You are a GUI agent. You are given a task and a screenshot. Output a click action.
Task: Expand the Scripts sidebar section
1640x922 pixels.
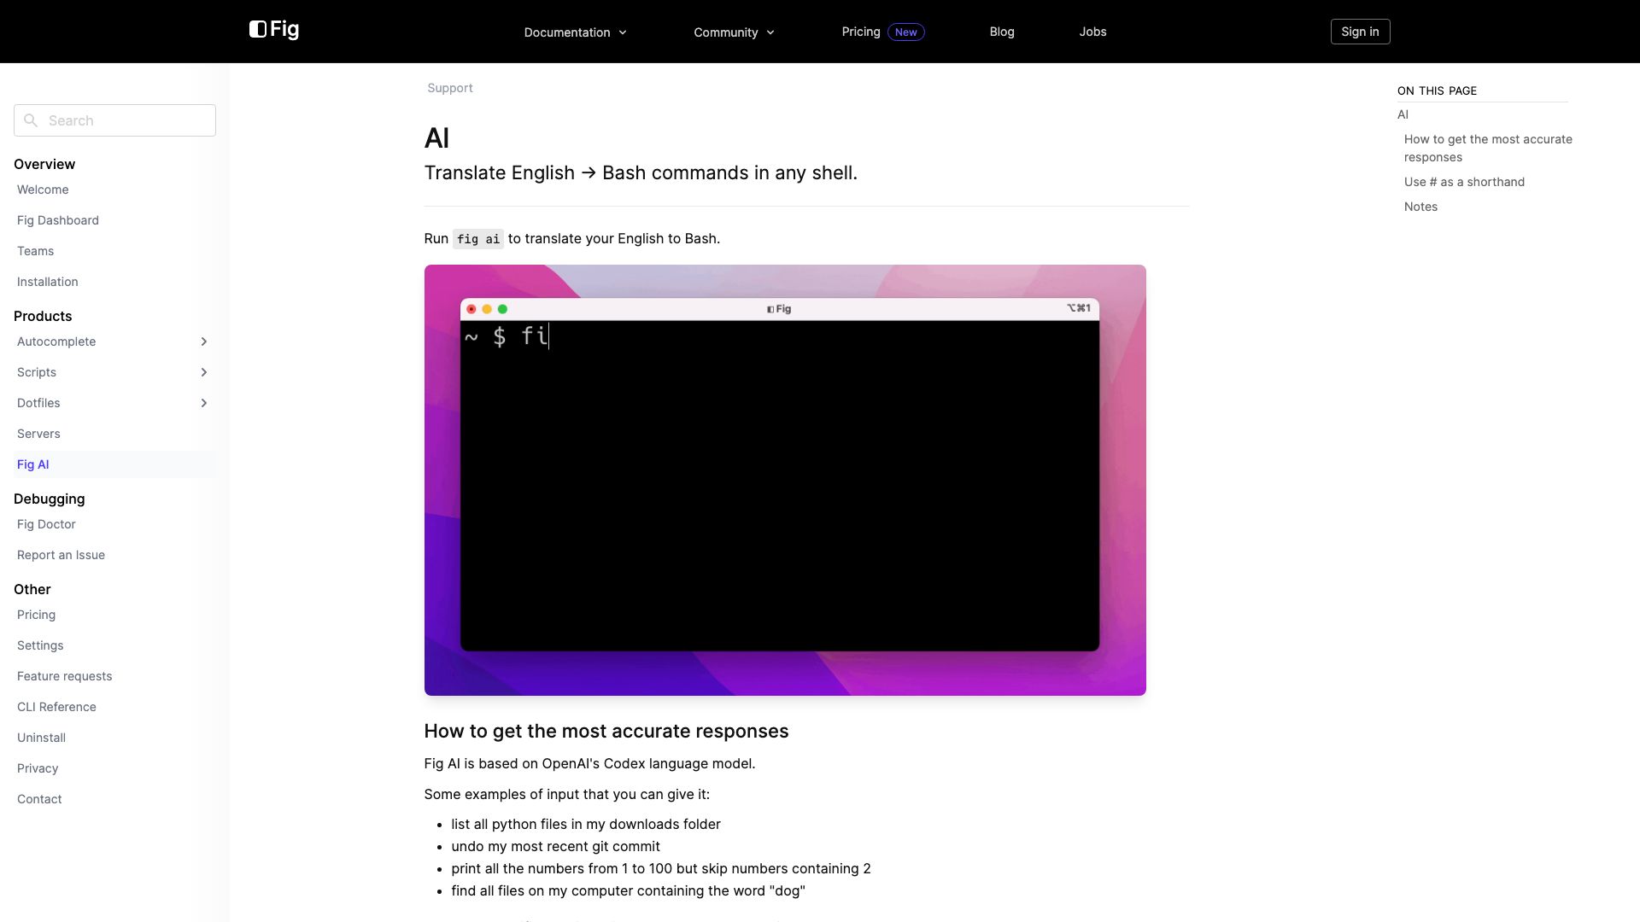pyautogui.click(x=203, y=372)
